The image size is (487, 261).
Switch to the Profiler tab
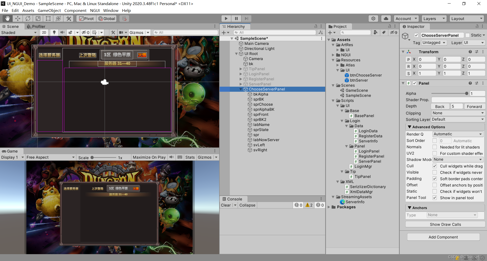point(36,26)
